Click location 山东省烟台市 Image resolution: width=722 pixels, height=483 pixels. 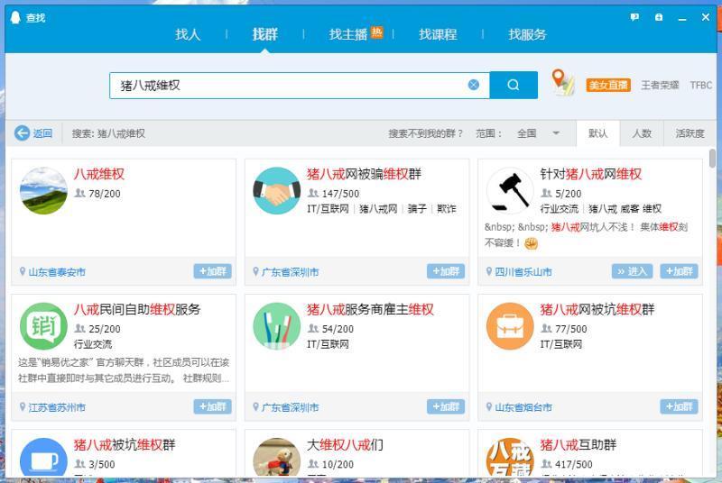[523, 406]
